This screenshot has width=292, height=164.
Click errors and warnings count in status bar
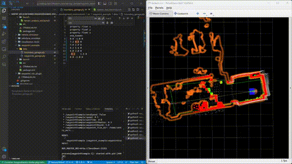point(80,162)
